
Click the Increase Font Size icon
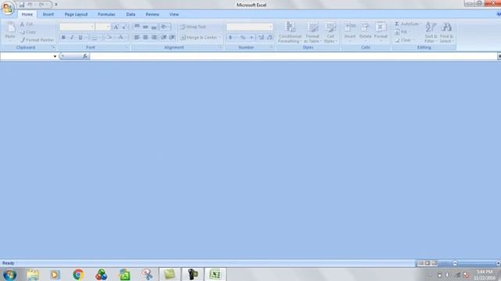coord(116,27)
